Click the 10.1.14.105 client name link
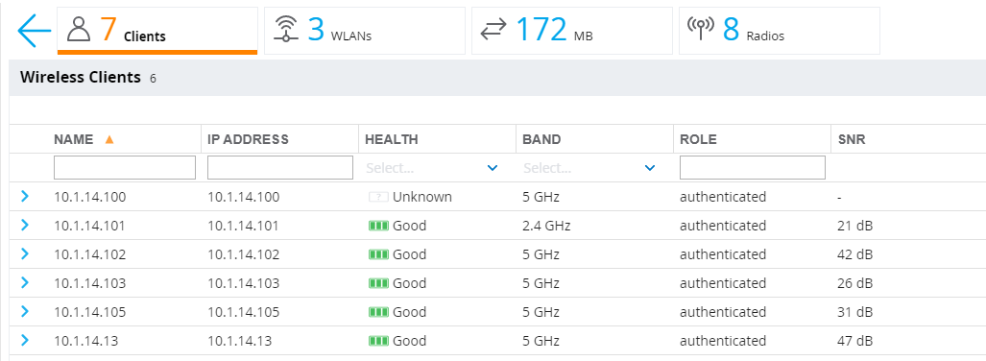This screenshot has height=361, width=986. (x=90, y=312)
